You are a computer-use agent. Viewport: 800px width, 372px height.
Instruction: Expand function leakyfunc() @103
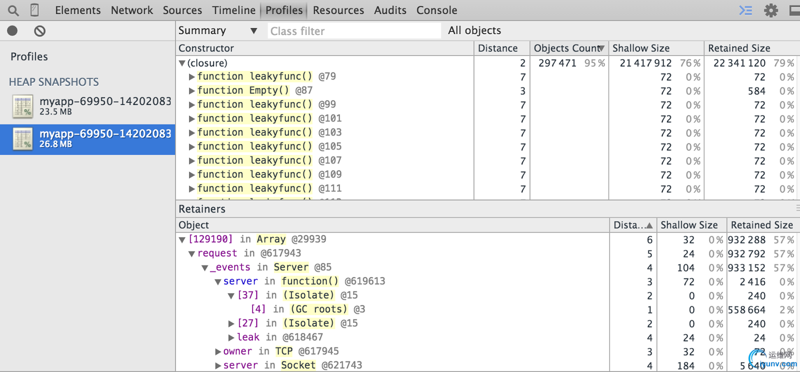pyautogui.click(x=191, y=133)
